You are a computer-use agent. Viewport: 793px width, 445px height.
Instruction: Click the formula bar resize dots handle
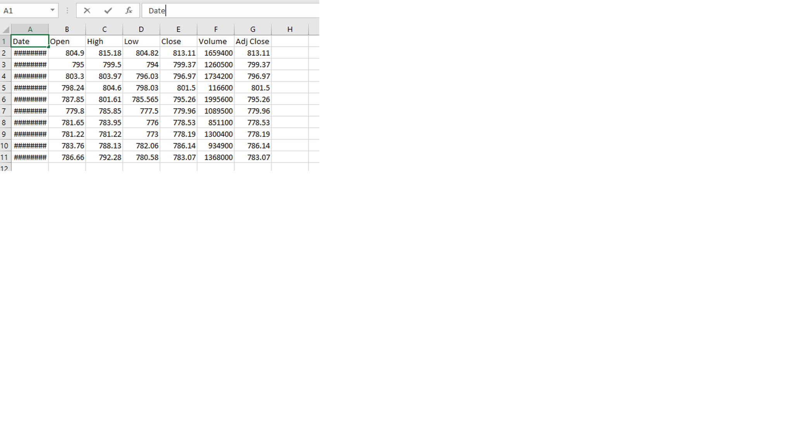(67, 11)
